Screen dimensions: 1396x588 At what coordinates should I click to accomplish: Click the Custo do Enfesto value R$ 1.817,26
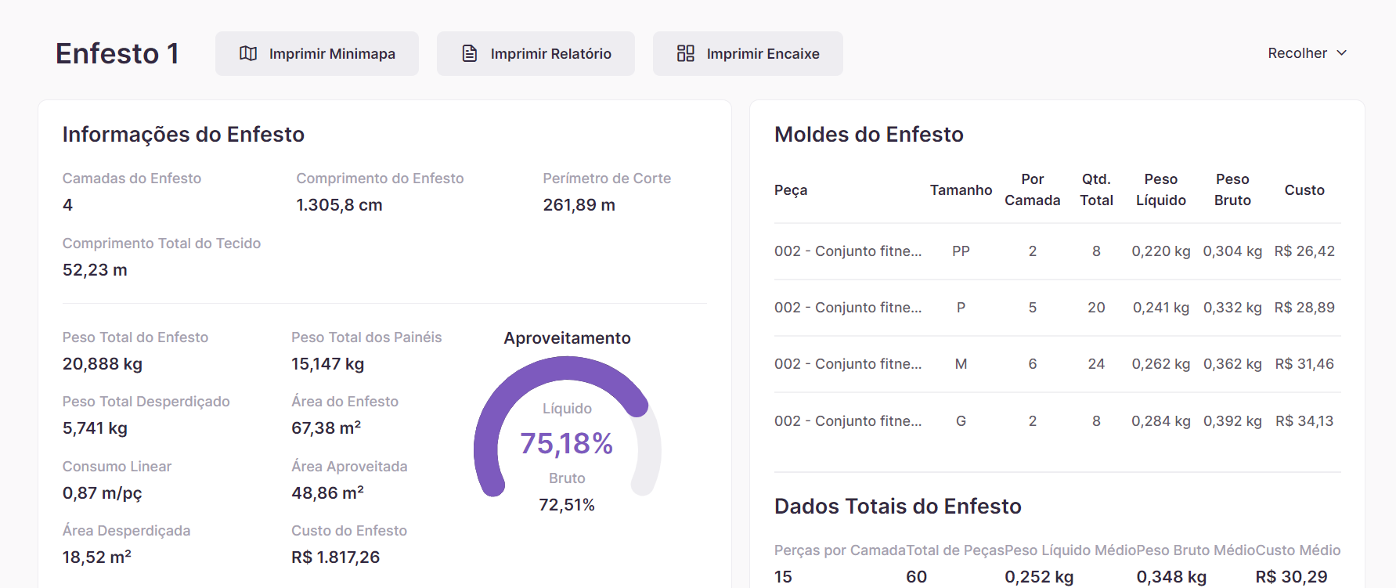[335, 557]
